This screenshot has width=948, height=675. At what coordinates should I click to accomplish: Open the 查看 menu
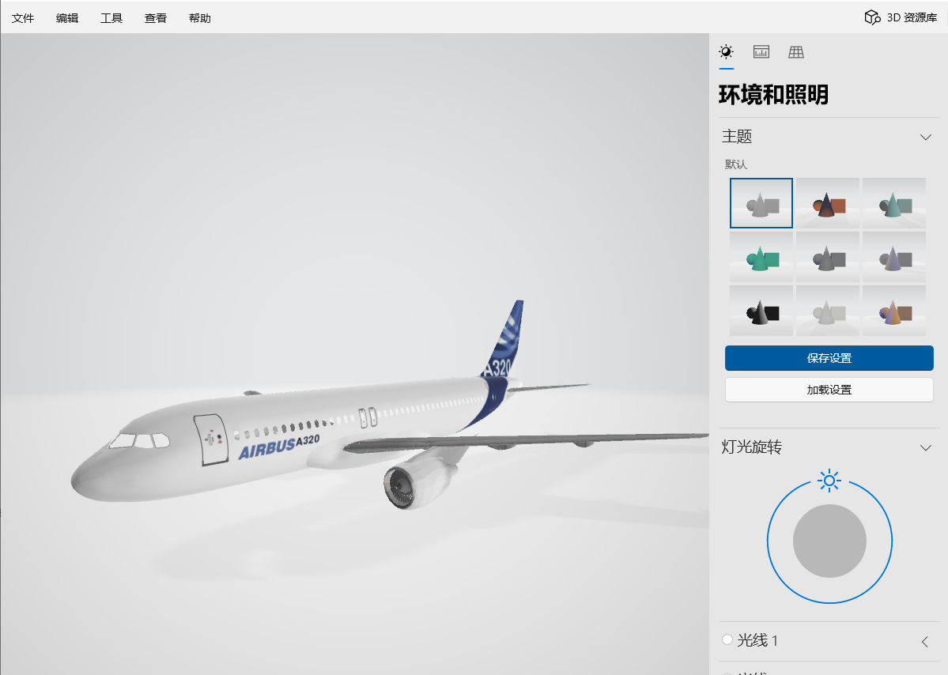156,18
